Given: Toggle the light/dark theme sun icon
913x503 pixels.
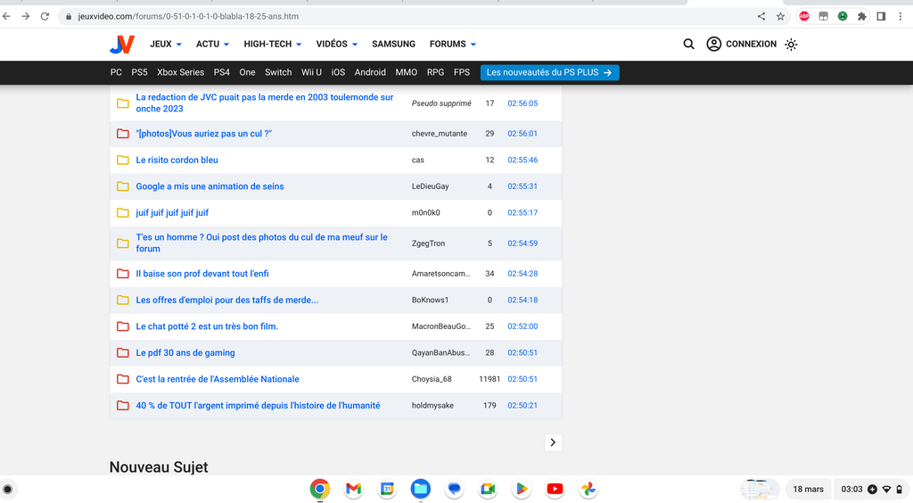Looking at the screenshot, I should [x=791, y=44].
